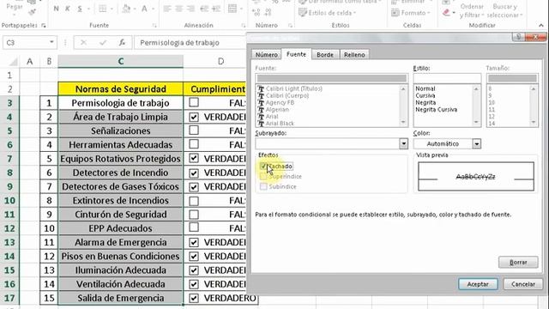Click the font color A icon
This screenshot has height=309, width=549.
tap(144, 9)
